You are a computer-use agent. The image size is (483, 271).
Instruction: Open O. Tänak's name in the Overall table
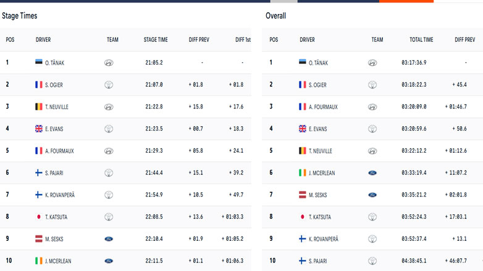[317, 63]
